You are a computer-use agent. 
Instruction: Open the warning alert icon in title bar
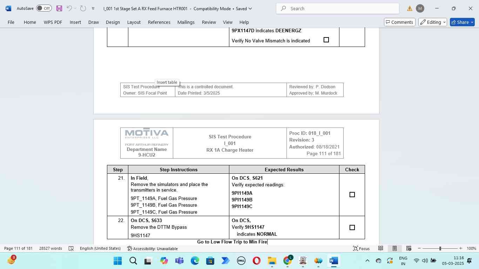410,8
